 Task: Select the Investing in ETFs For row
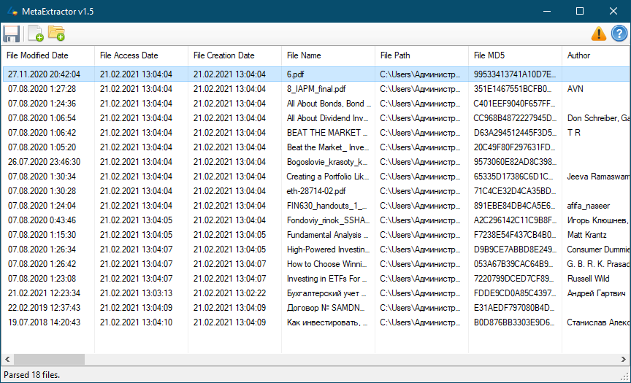(316, 279)
